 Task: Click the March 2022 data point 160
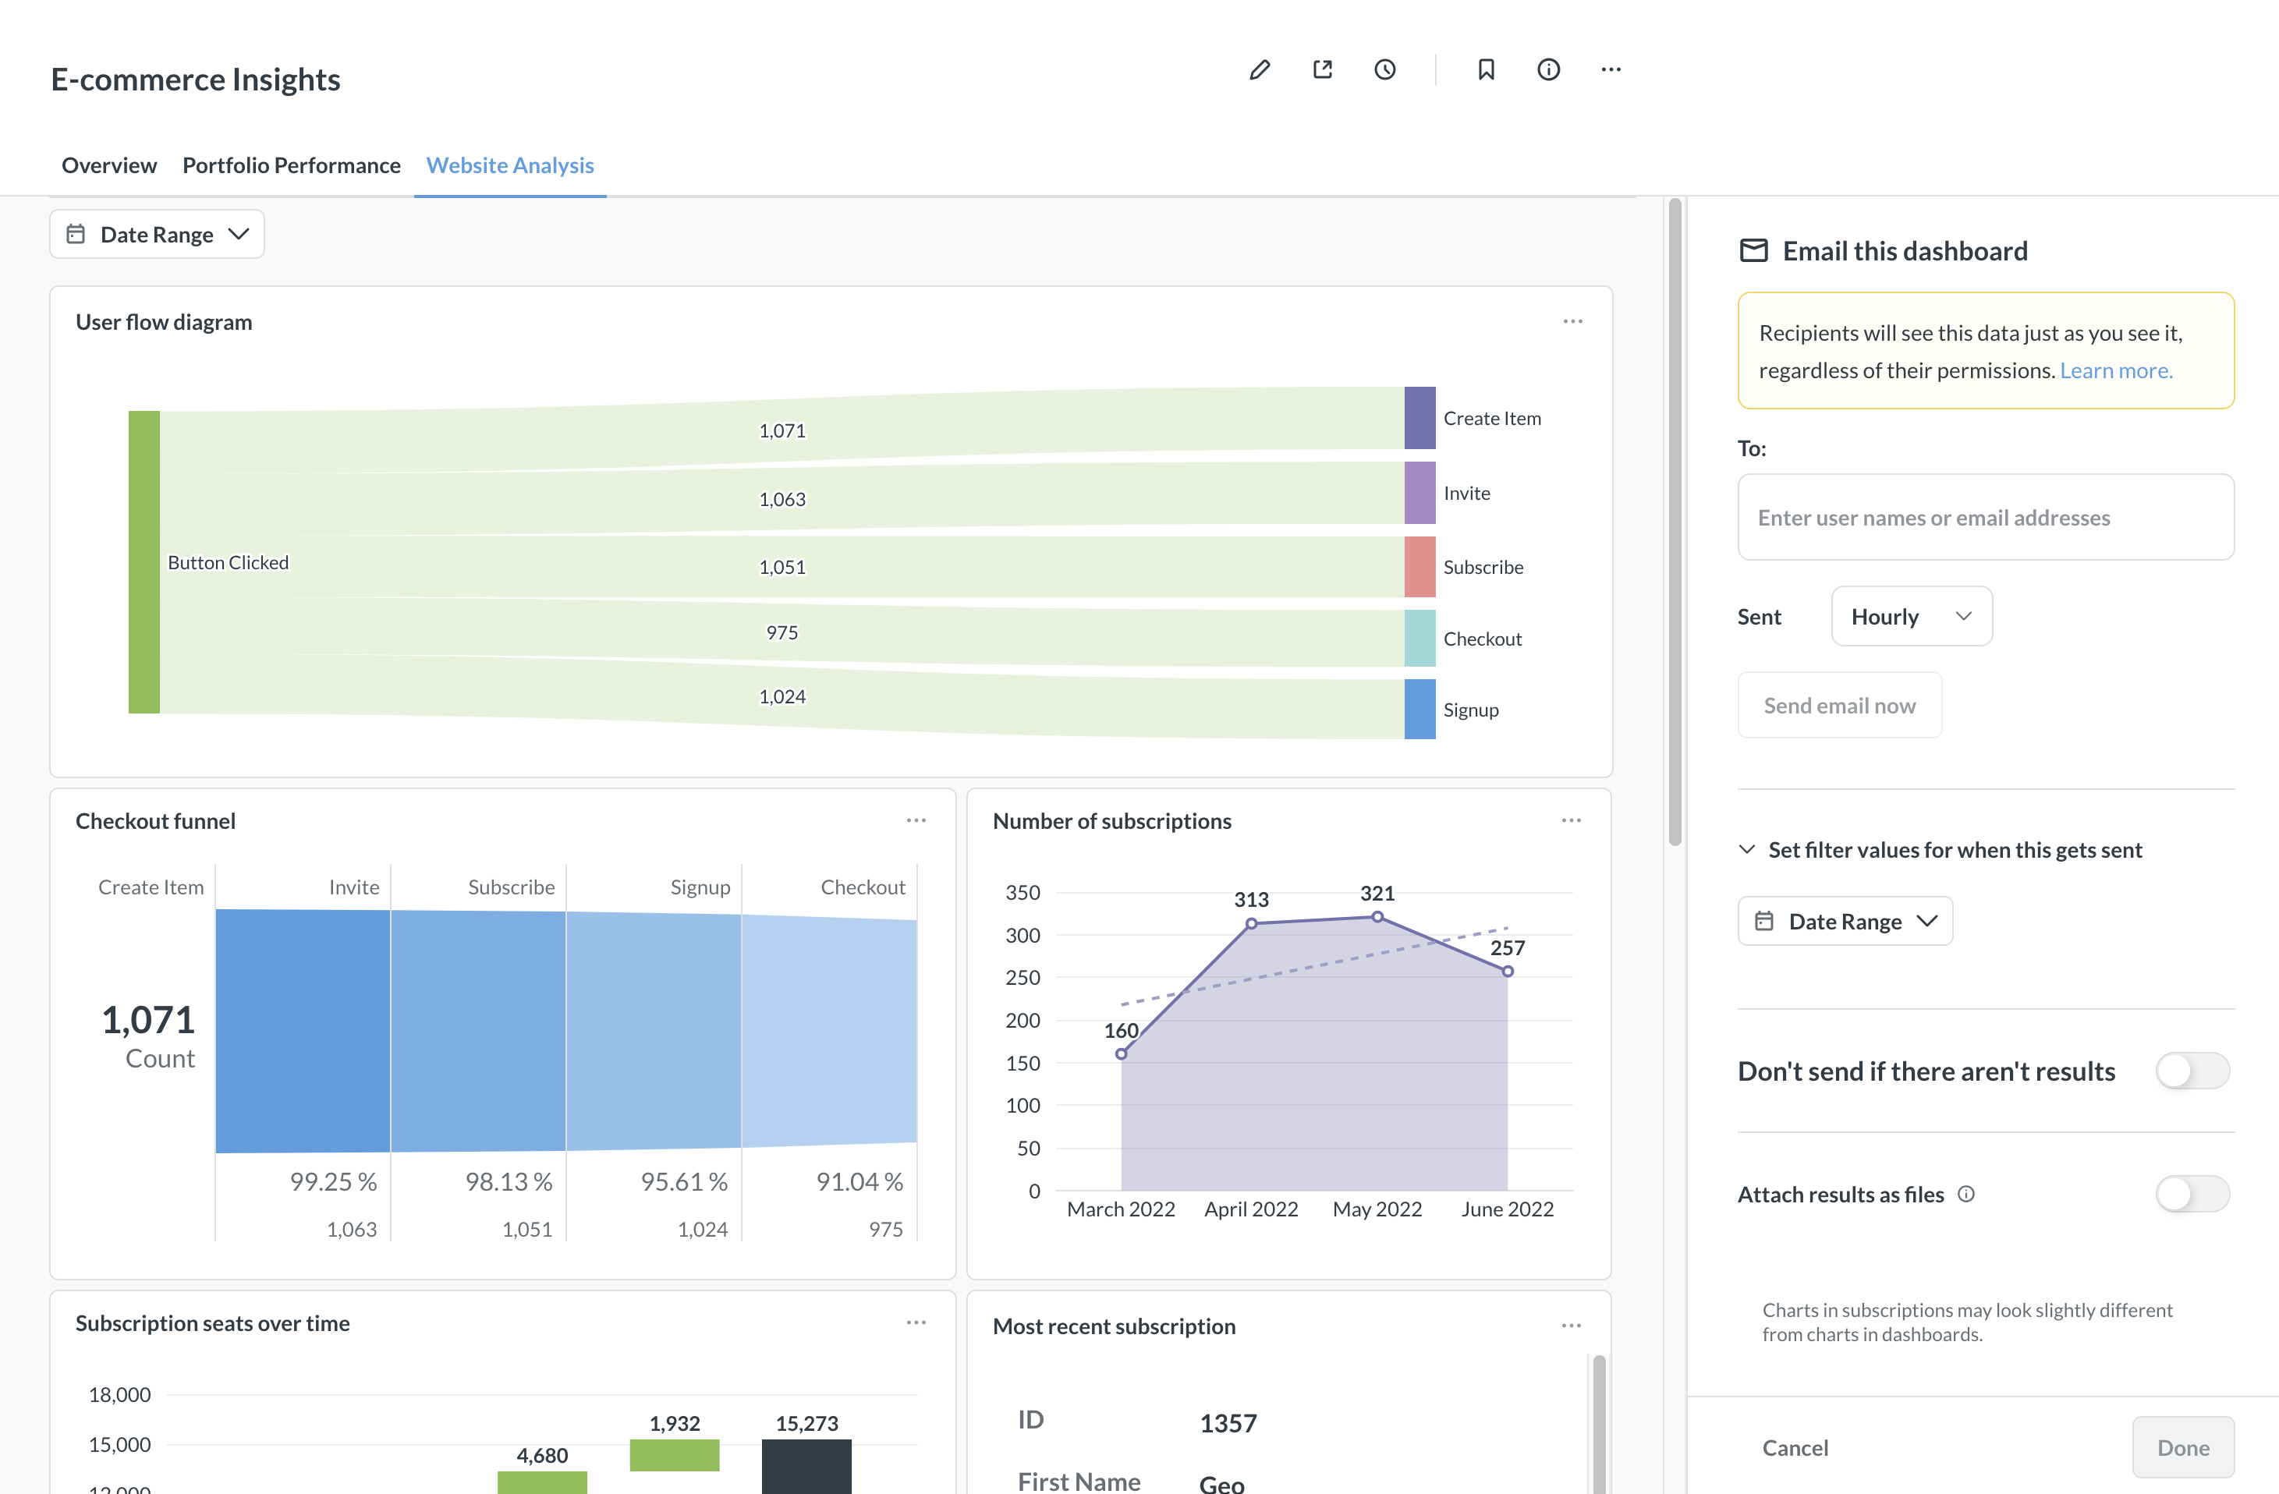point(1122,1053)
